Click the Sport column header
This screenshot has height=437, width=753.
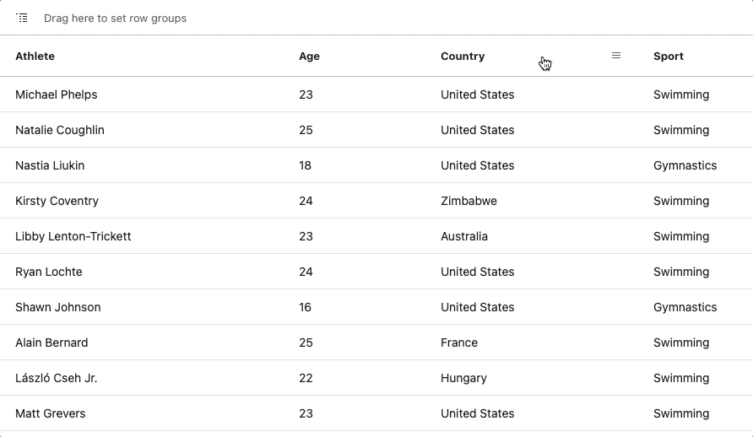pos(669,57)
